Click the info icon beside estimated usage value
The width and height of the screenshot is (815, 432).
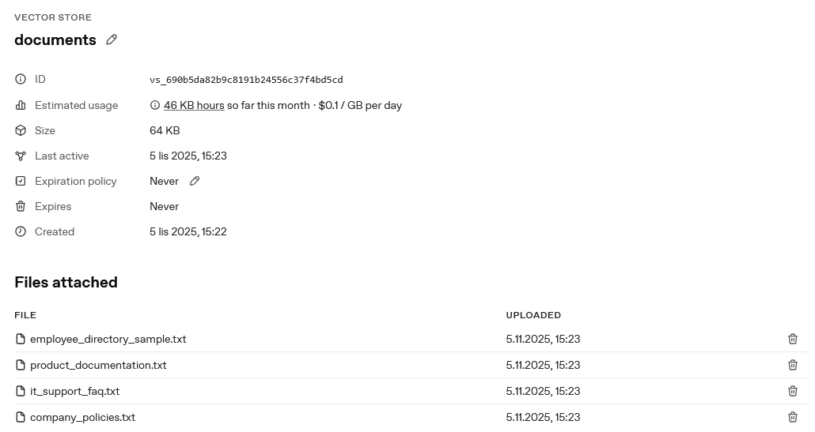pos(155,105)
